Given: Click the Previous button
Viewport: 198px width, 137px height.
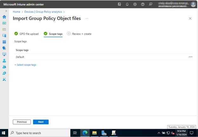Looking at the screenshot, I should coord(22,122).
